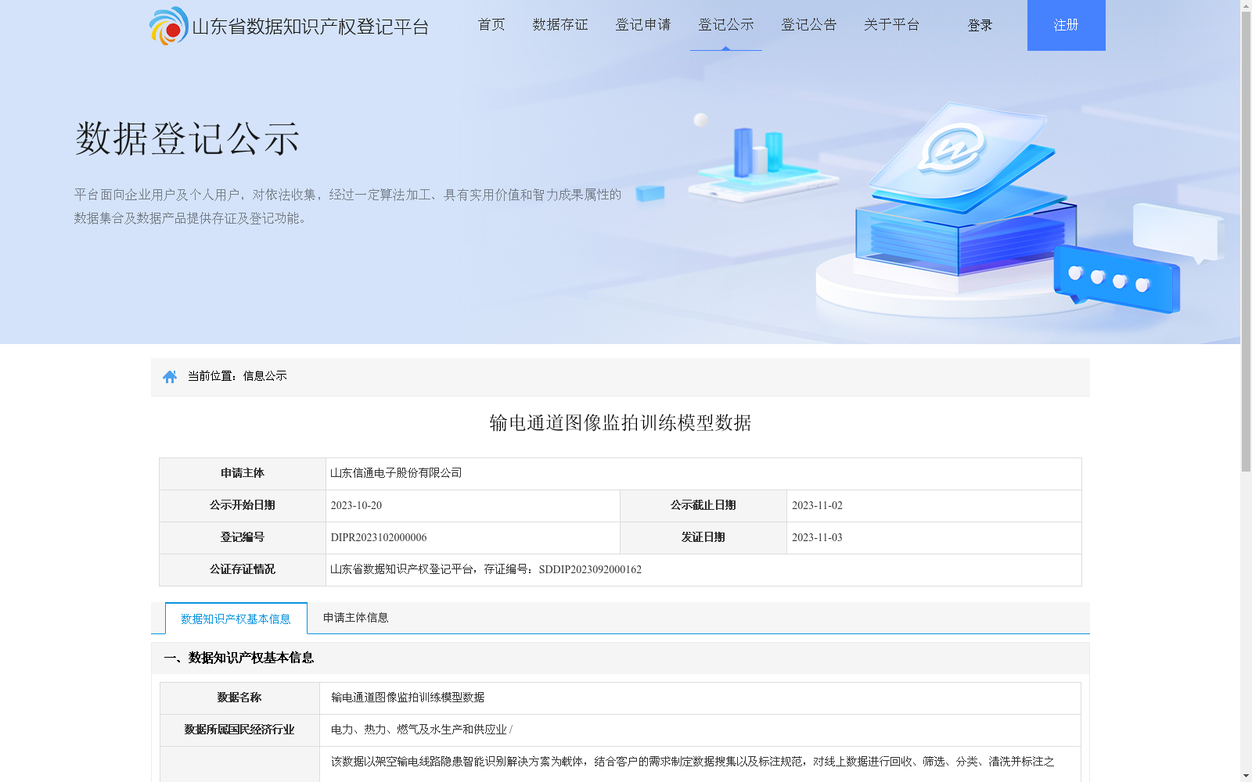
Task: Click the 公示截止日期 header cell
Action: pyautogui.click(x=703, y=506)
